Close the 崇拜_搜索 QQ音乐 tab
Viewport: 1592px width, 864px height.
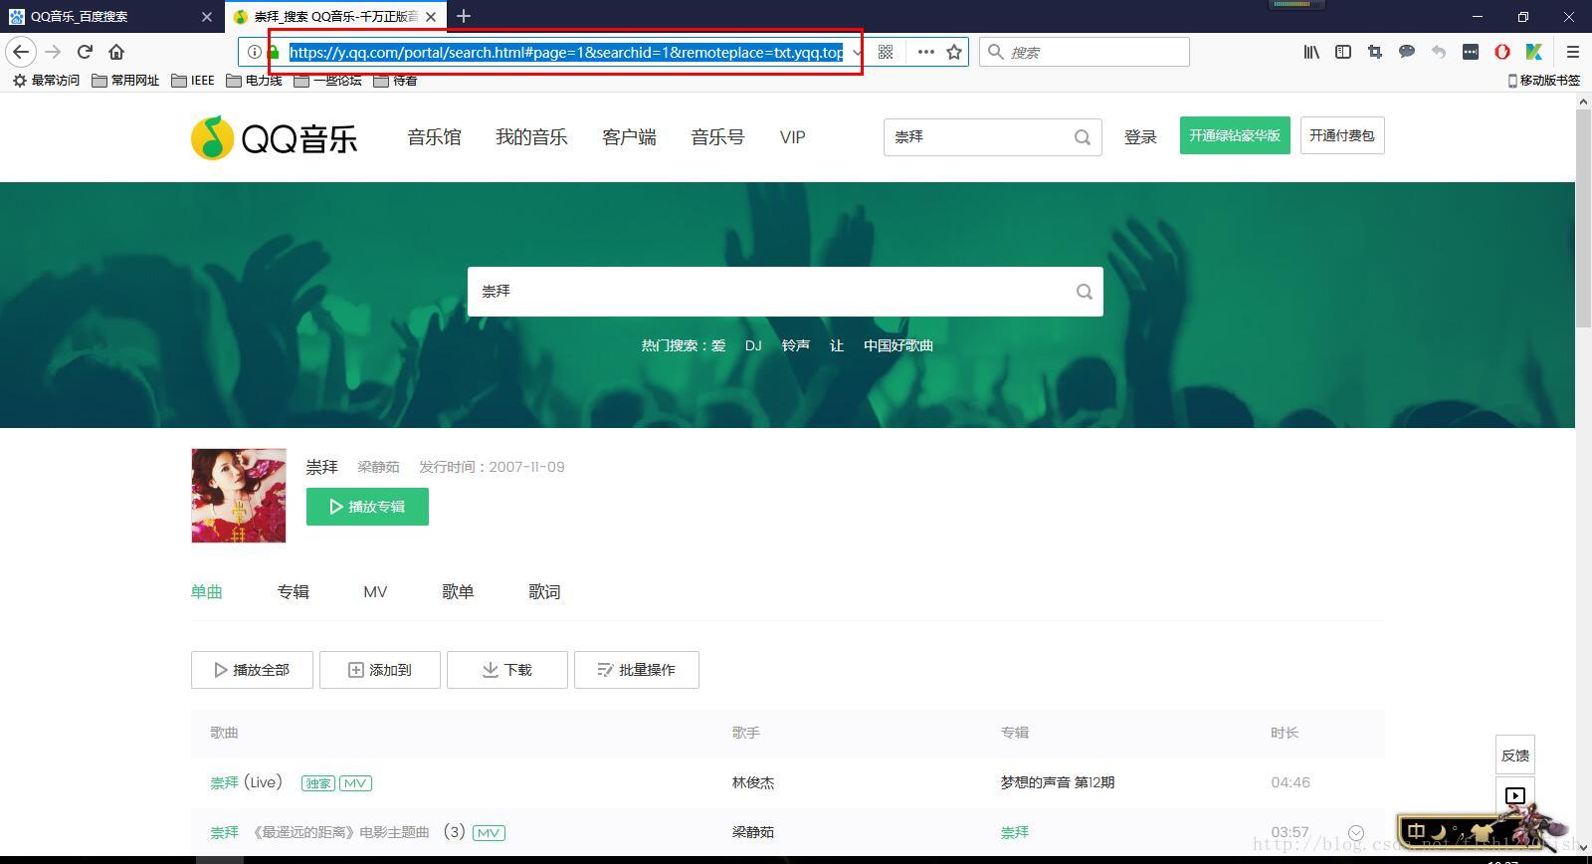tap(431, 17)
